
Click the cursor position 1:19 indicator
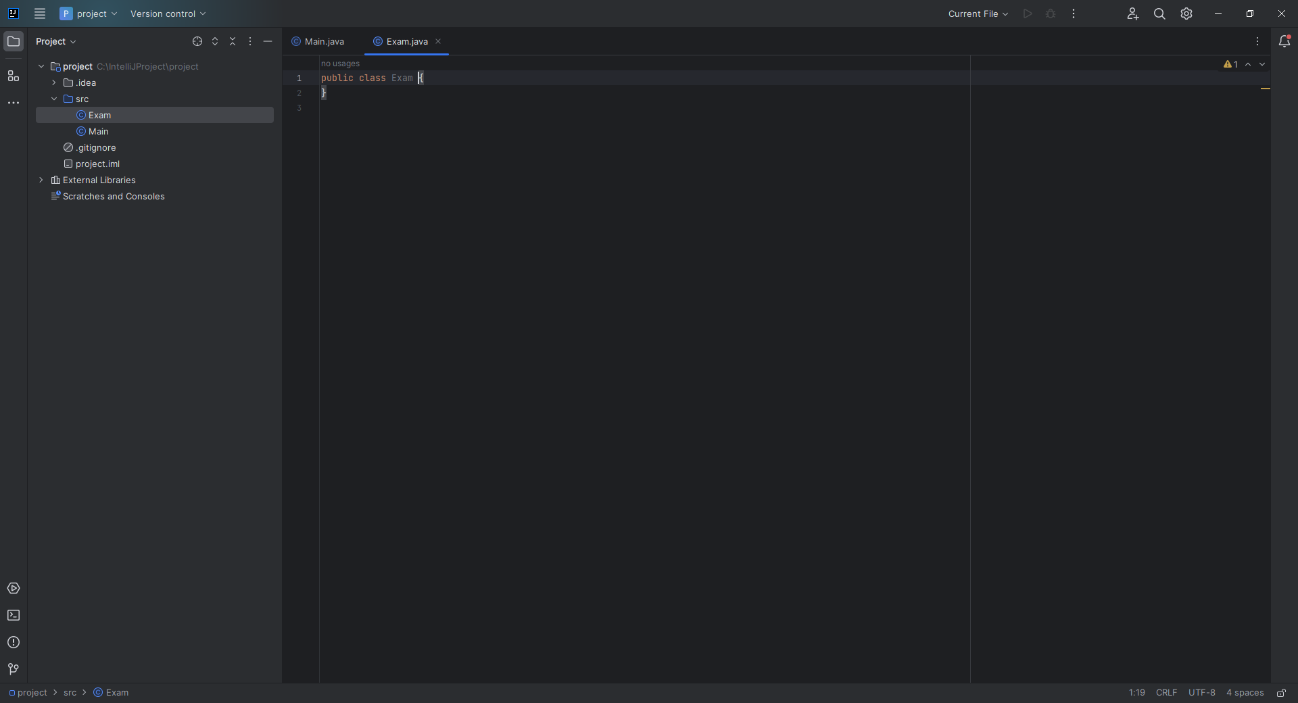coord(1137,693)
